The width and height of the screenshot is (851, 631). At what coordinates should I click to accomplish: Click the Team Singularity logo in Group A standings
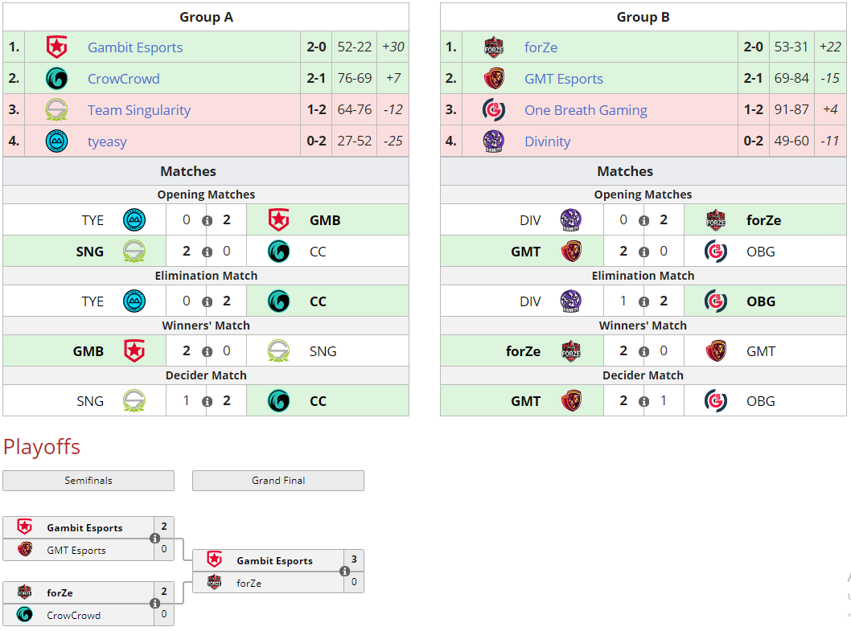[x=56, y=110]
